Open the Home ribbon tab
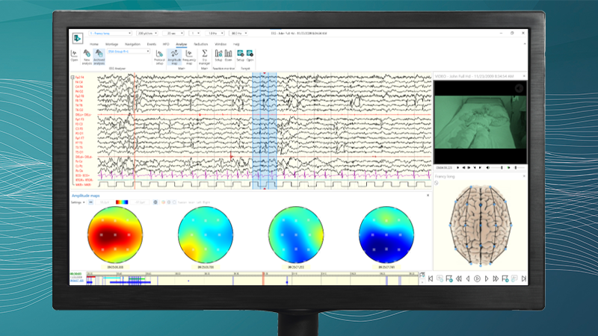The width and height of the screenshot is (598, 336). click(x=94, y=44)
